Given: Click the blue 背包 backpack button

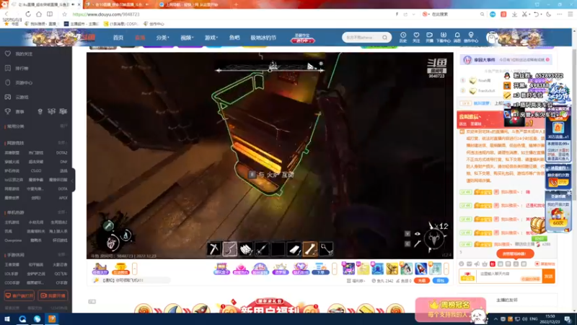Looking at the screenshot, I should point(440,280).
